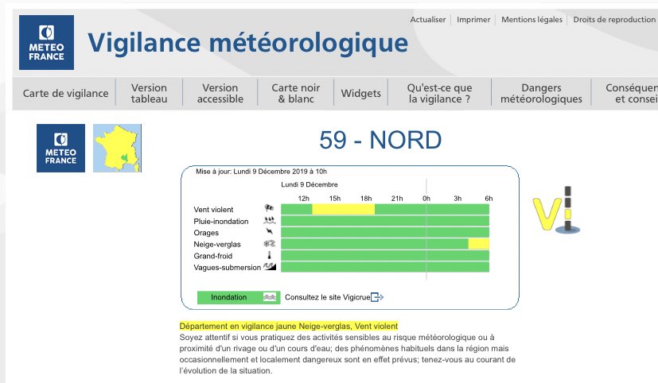This screenshot has width=658, height=383.
Task: Switch to Version tableau tab
Action: [x=149, y=93]
